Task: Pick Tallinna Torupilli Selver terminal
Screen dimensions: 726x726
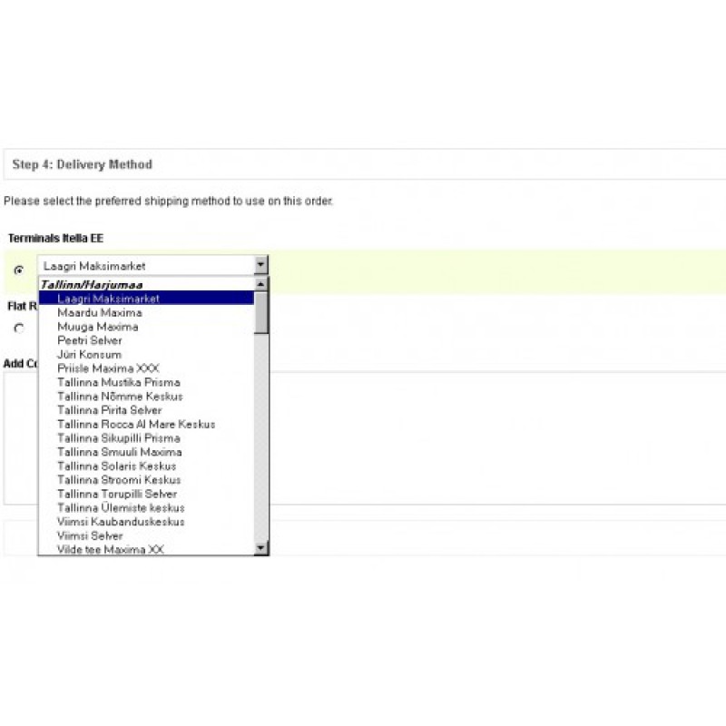Action: tap(146, 494)
